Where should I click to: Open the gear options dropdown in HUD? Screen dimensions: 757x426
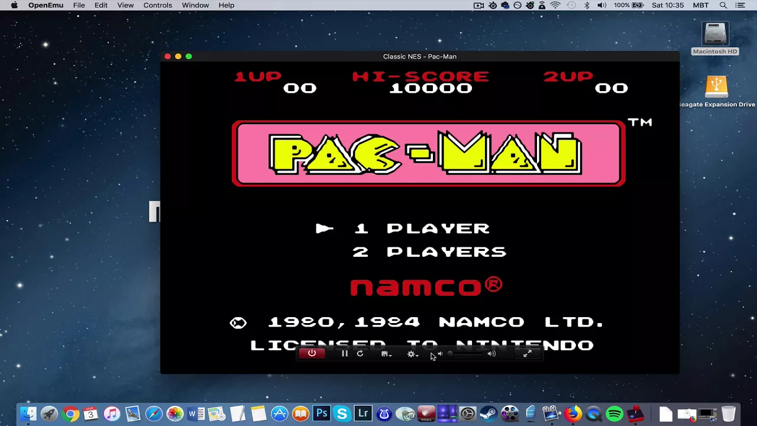413,354
